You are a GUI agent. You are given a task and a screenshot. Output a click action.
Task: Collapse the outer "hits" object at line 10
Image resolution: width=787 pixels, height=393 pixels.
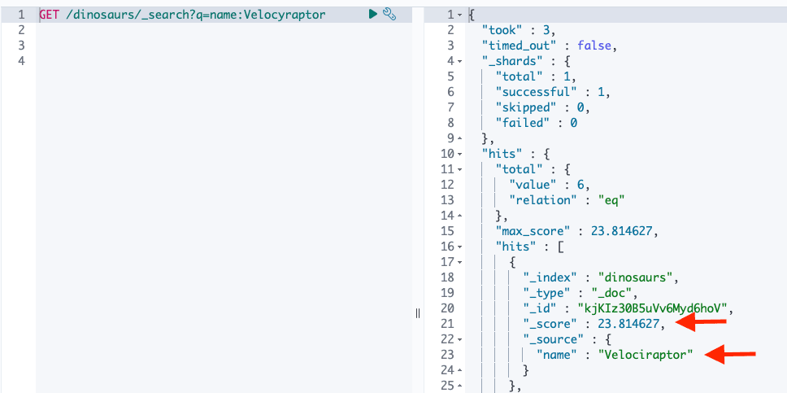[461, 154]
